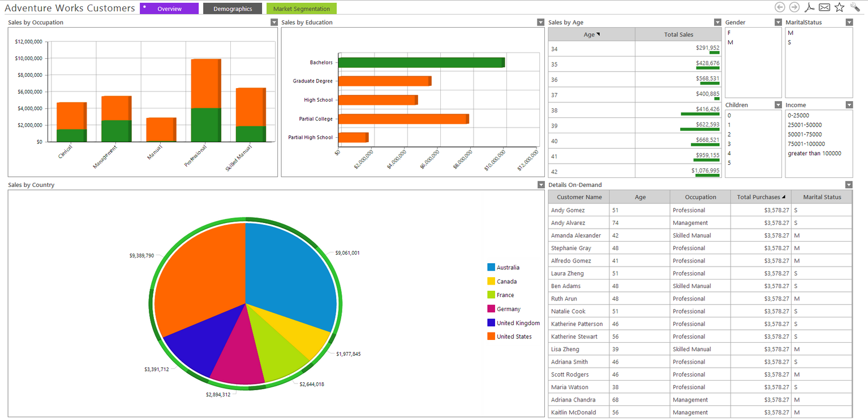Open Income slicer dropdown

[x=849, y=105]
